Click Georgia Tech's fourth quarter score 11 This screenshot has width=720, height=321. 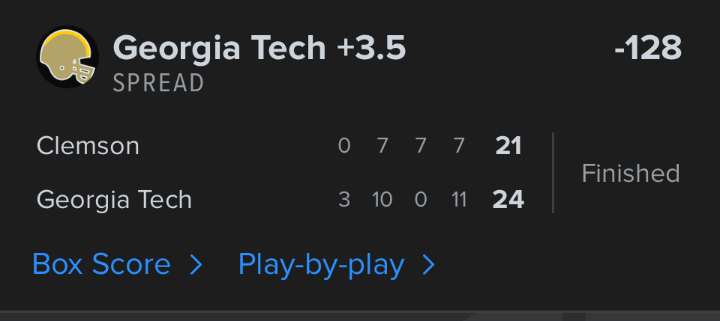coord(459,200)
